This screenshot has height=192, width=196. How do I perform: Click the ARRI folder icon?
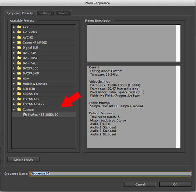tap(19, 27)
